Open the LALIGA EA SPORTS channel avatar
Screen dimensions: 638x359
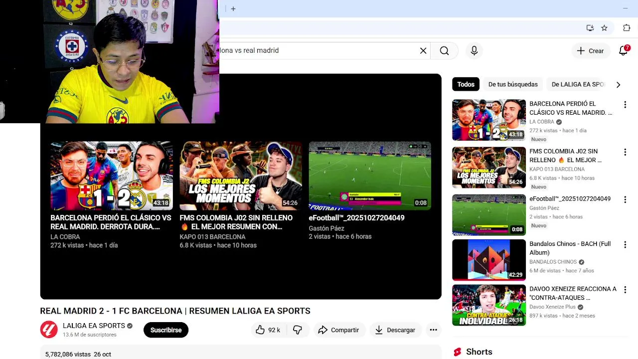coord(49,330)
